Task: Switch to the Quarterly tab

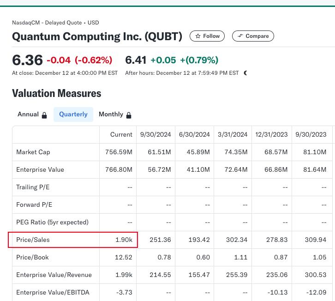Action: click(x=73, y=114)
